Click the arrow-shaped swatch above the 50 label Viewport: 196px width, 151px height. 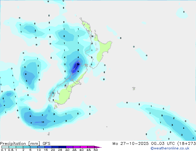(x=98, y=147)
